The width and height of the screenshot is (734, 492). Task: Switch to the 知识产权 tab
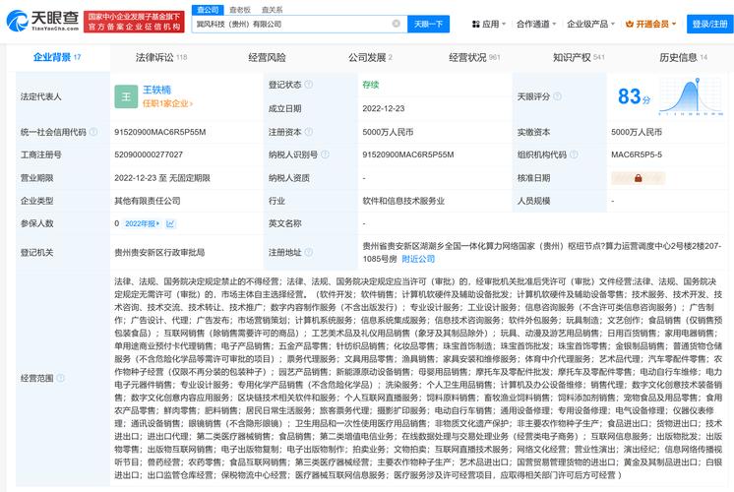coord(579,57)
